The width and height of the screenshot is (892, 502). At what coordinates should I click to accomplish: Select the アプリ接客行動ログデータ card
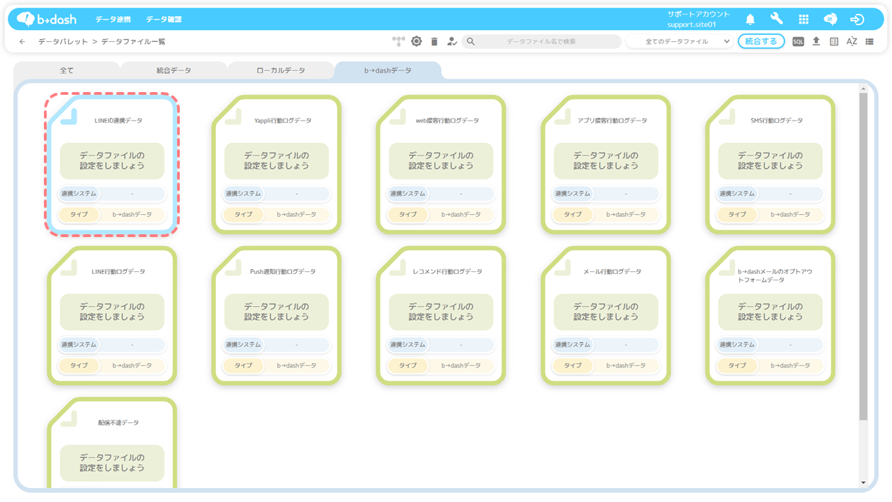pyautogui.click(x=606, y=165)
